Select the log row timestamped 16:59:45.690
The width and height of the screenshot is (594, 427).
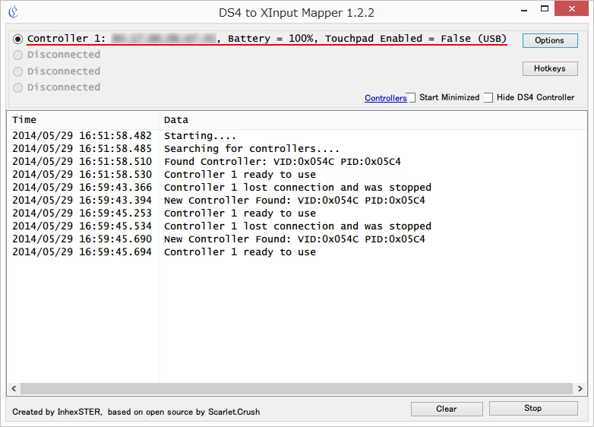(x=297, y=239)
